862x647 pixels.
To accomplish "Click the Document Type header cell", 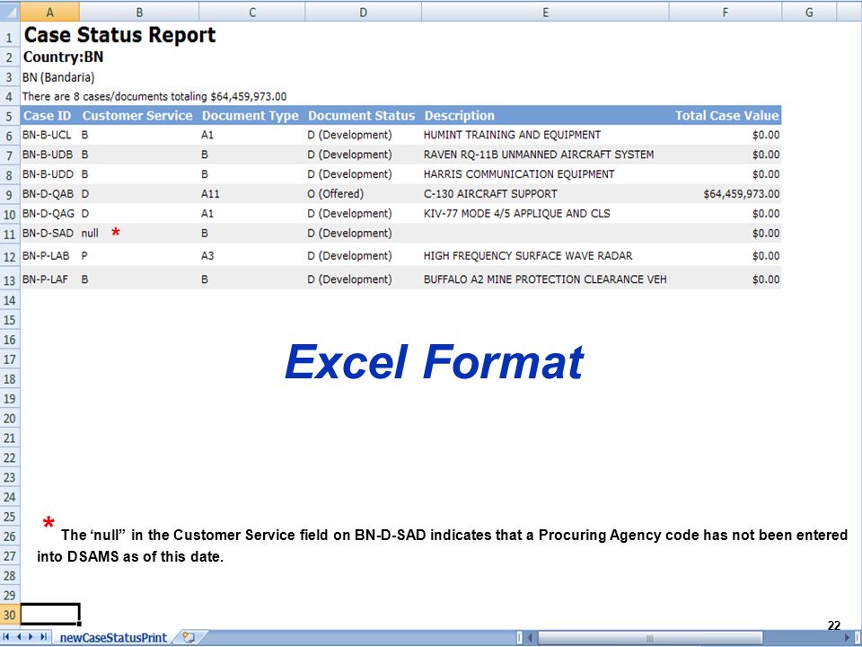I will (x=251, y=116).
